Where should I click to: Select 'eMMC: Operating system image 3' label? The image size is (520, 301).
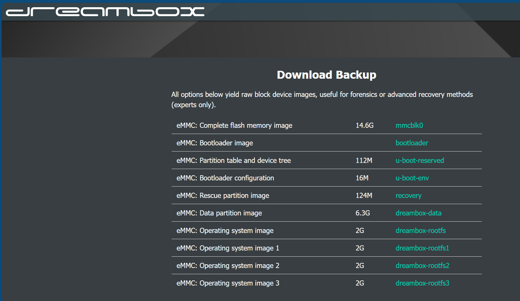pos(228,283)
